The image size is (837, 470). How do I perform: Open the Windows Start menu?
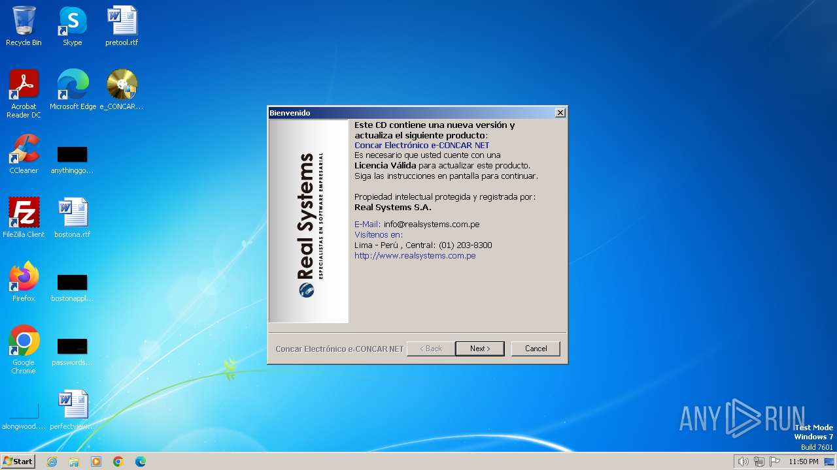pyautogui.click(x=18, y=461)
